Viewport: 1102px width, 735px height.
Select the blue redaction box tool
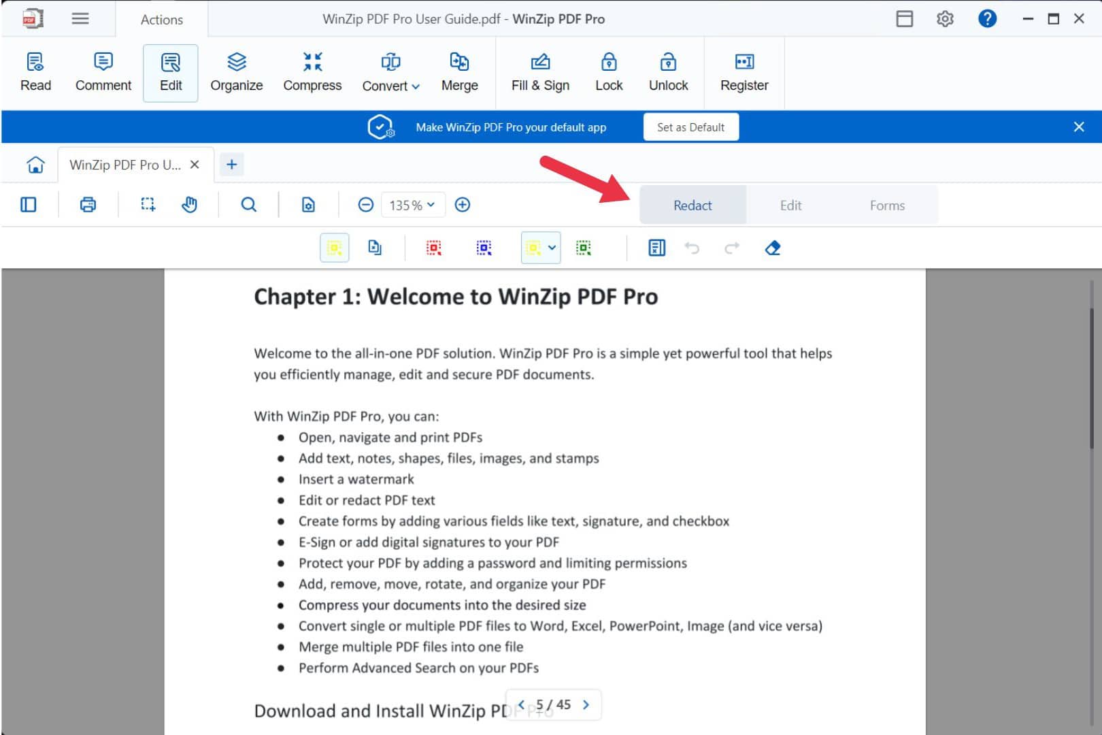point(484,248)
